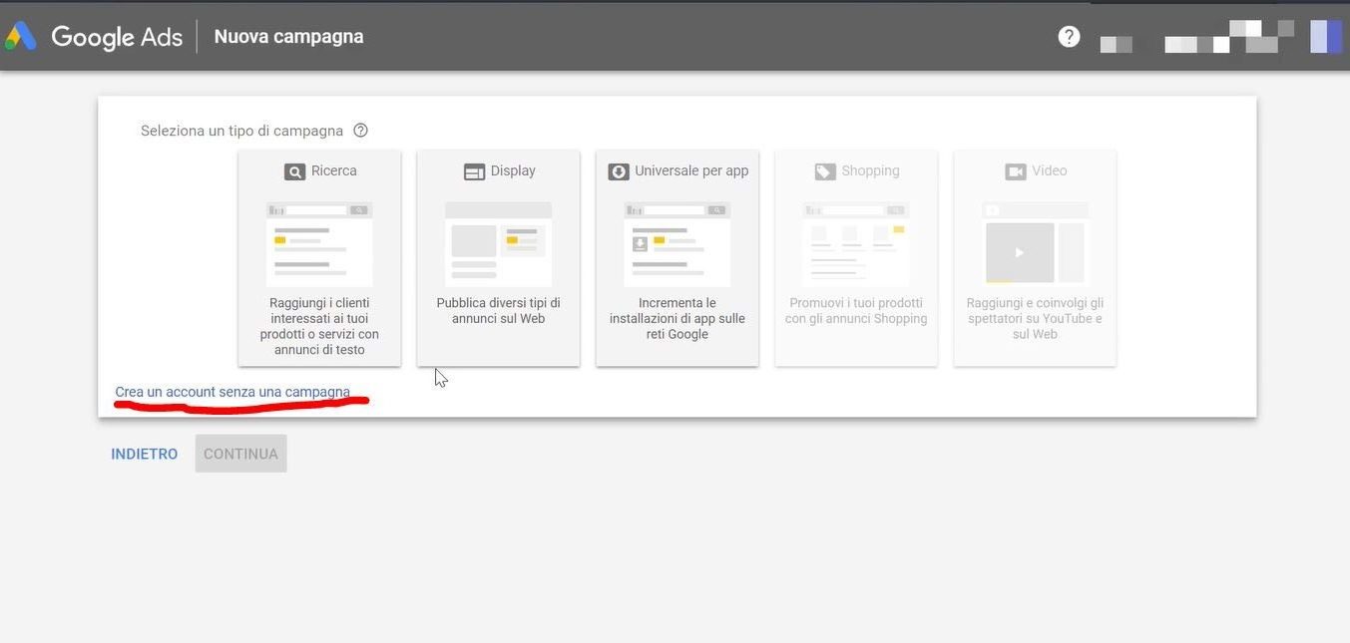Select the Display campaign type card

click(498, 257)
